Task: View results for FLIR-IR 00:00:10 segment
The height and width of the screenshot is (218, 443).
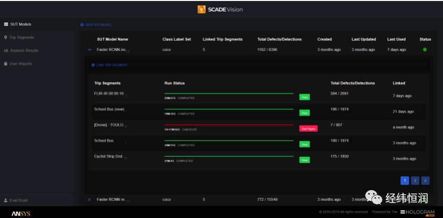Action: tap(305, 97)
